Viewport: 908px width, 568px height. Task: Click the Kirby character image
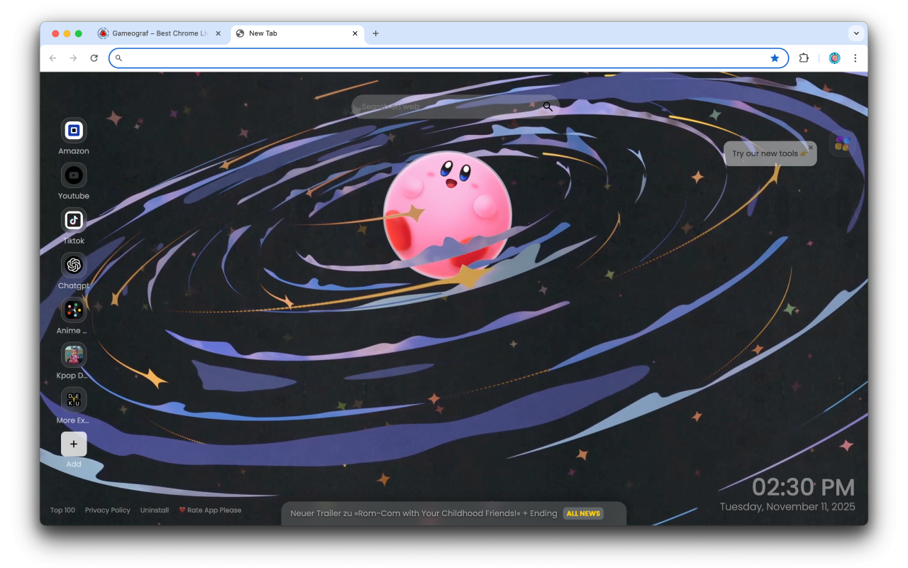click(x=447, y=214)
